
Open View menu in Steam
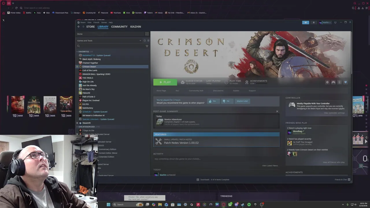89,22
